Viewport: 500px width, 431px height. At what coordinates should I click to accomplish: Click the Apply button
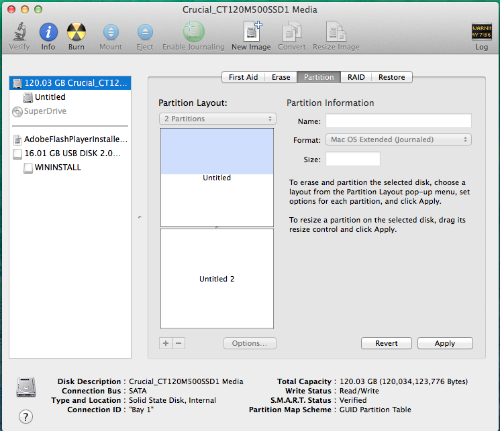445,343
